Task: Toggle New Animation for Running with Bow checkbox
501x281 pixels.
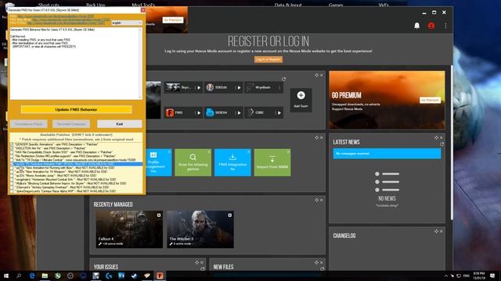Action: 12,168
